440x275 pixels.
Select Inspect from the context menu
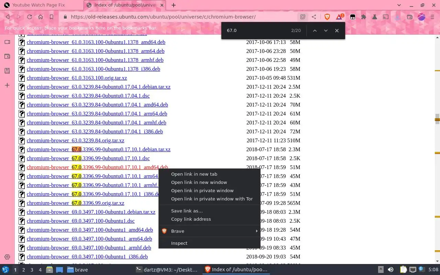209,243
